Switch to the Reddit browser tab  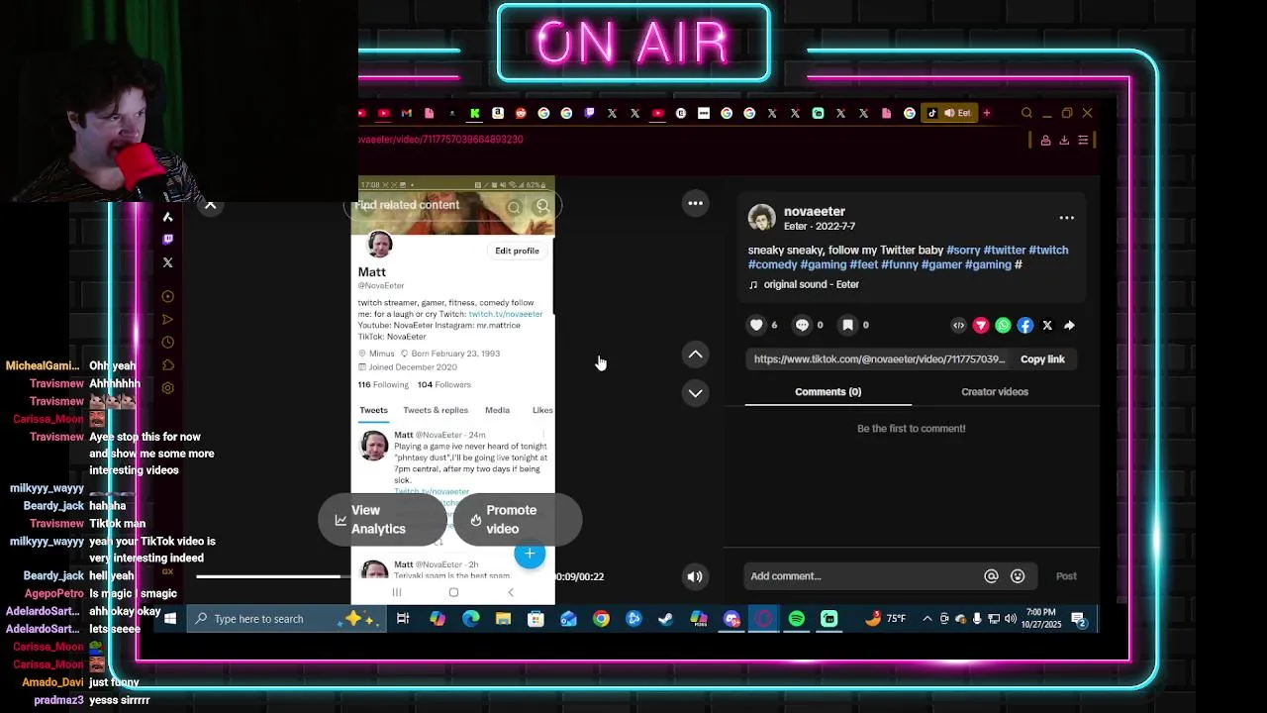pos(521,113)
